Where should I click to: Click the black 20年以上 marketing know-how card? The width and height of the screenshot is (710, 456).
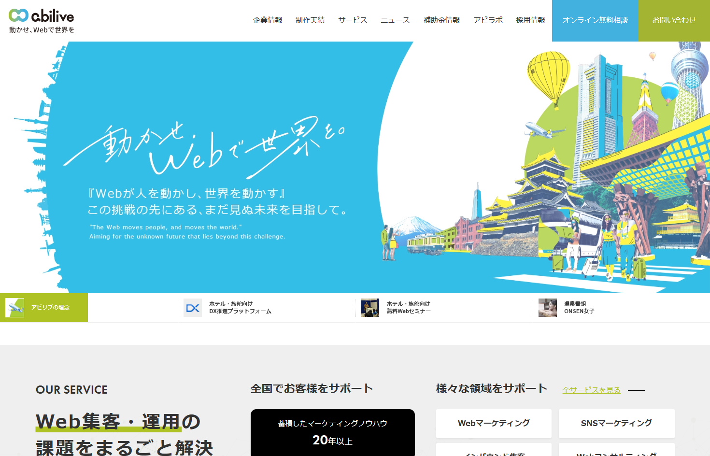tap(332, 432)
